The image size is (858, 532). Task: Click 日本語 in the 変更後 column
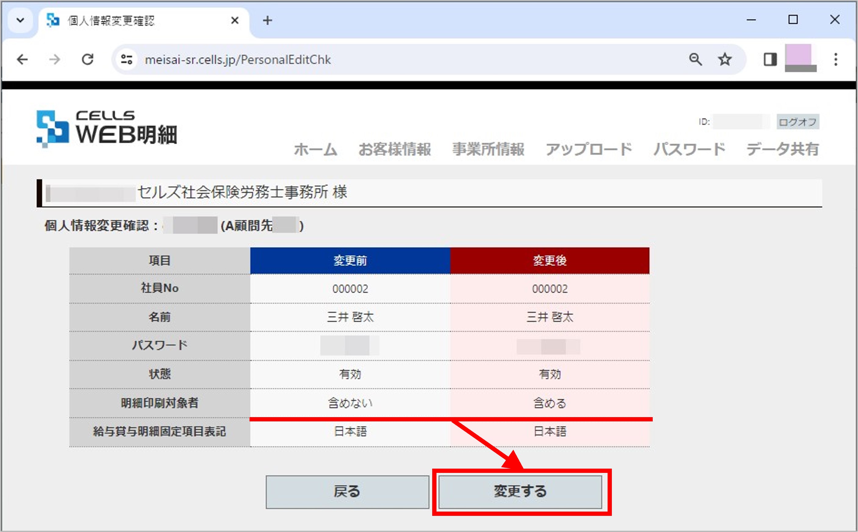[x=550, y=432]
